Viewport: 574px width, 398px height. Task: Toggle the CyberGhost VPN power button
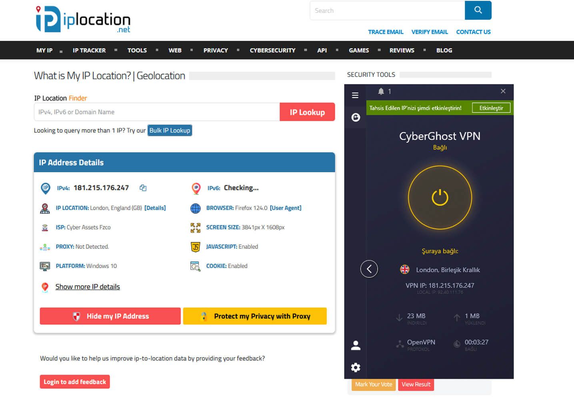[x=440, y=198]
